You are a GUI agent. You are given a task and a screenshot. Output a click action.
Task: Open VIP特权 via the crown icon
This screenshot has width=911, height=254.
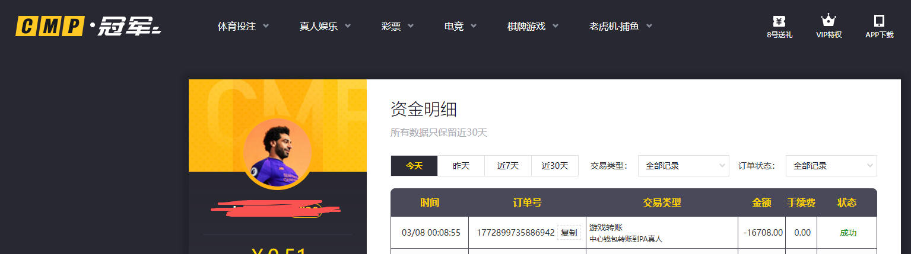pyautogui.click(x=829, y=21)
